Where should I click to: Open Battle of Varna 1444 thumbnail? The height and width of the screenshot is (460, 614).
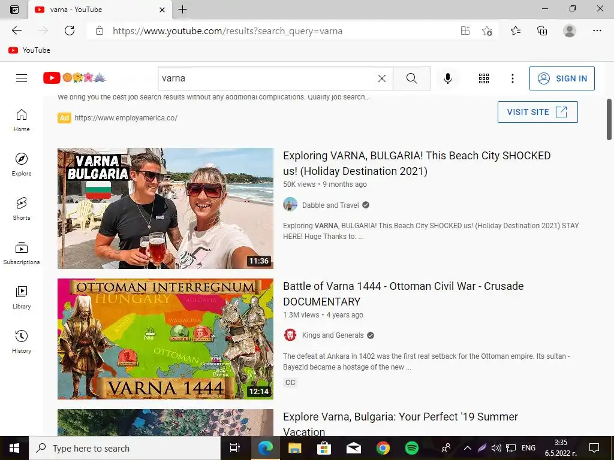tap(165, 339)
